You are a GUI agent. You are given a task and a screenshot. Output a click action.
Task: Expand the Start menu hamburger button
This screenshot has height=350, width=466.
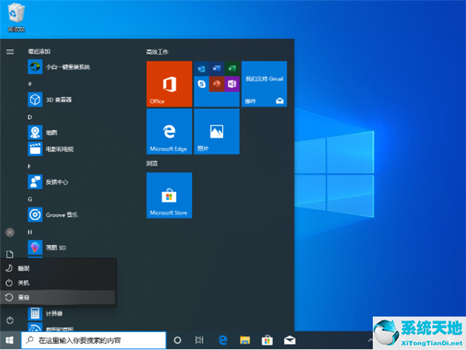[10, 52]
